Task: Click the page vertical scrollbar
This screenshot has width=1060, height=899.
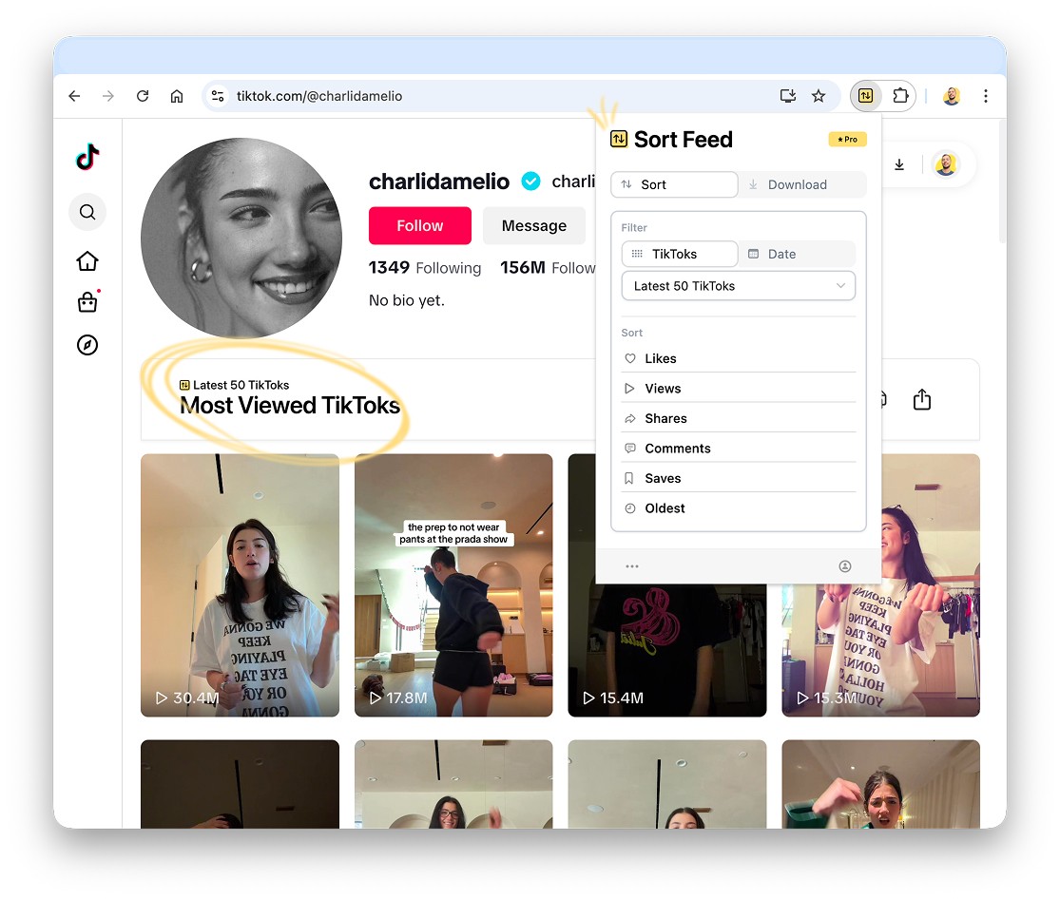Action: click(1002, 182)
